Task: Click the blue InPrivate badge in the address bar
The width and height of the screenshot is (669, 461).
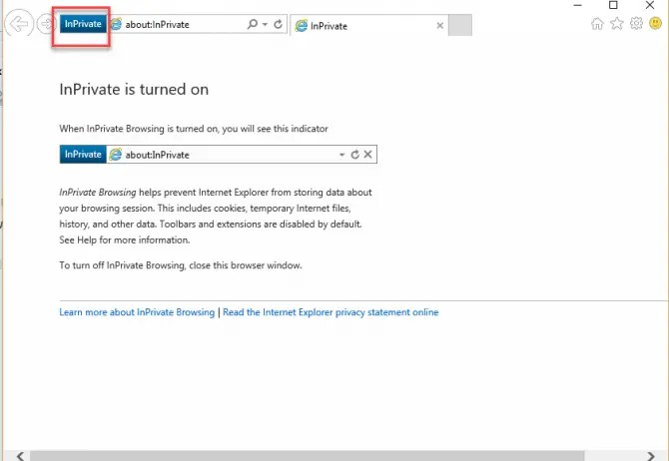Action: 83,24
